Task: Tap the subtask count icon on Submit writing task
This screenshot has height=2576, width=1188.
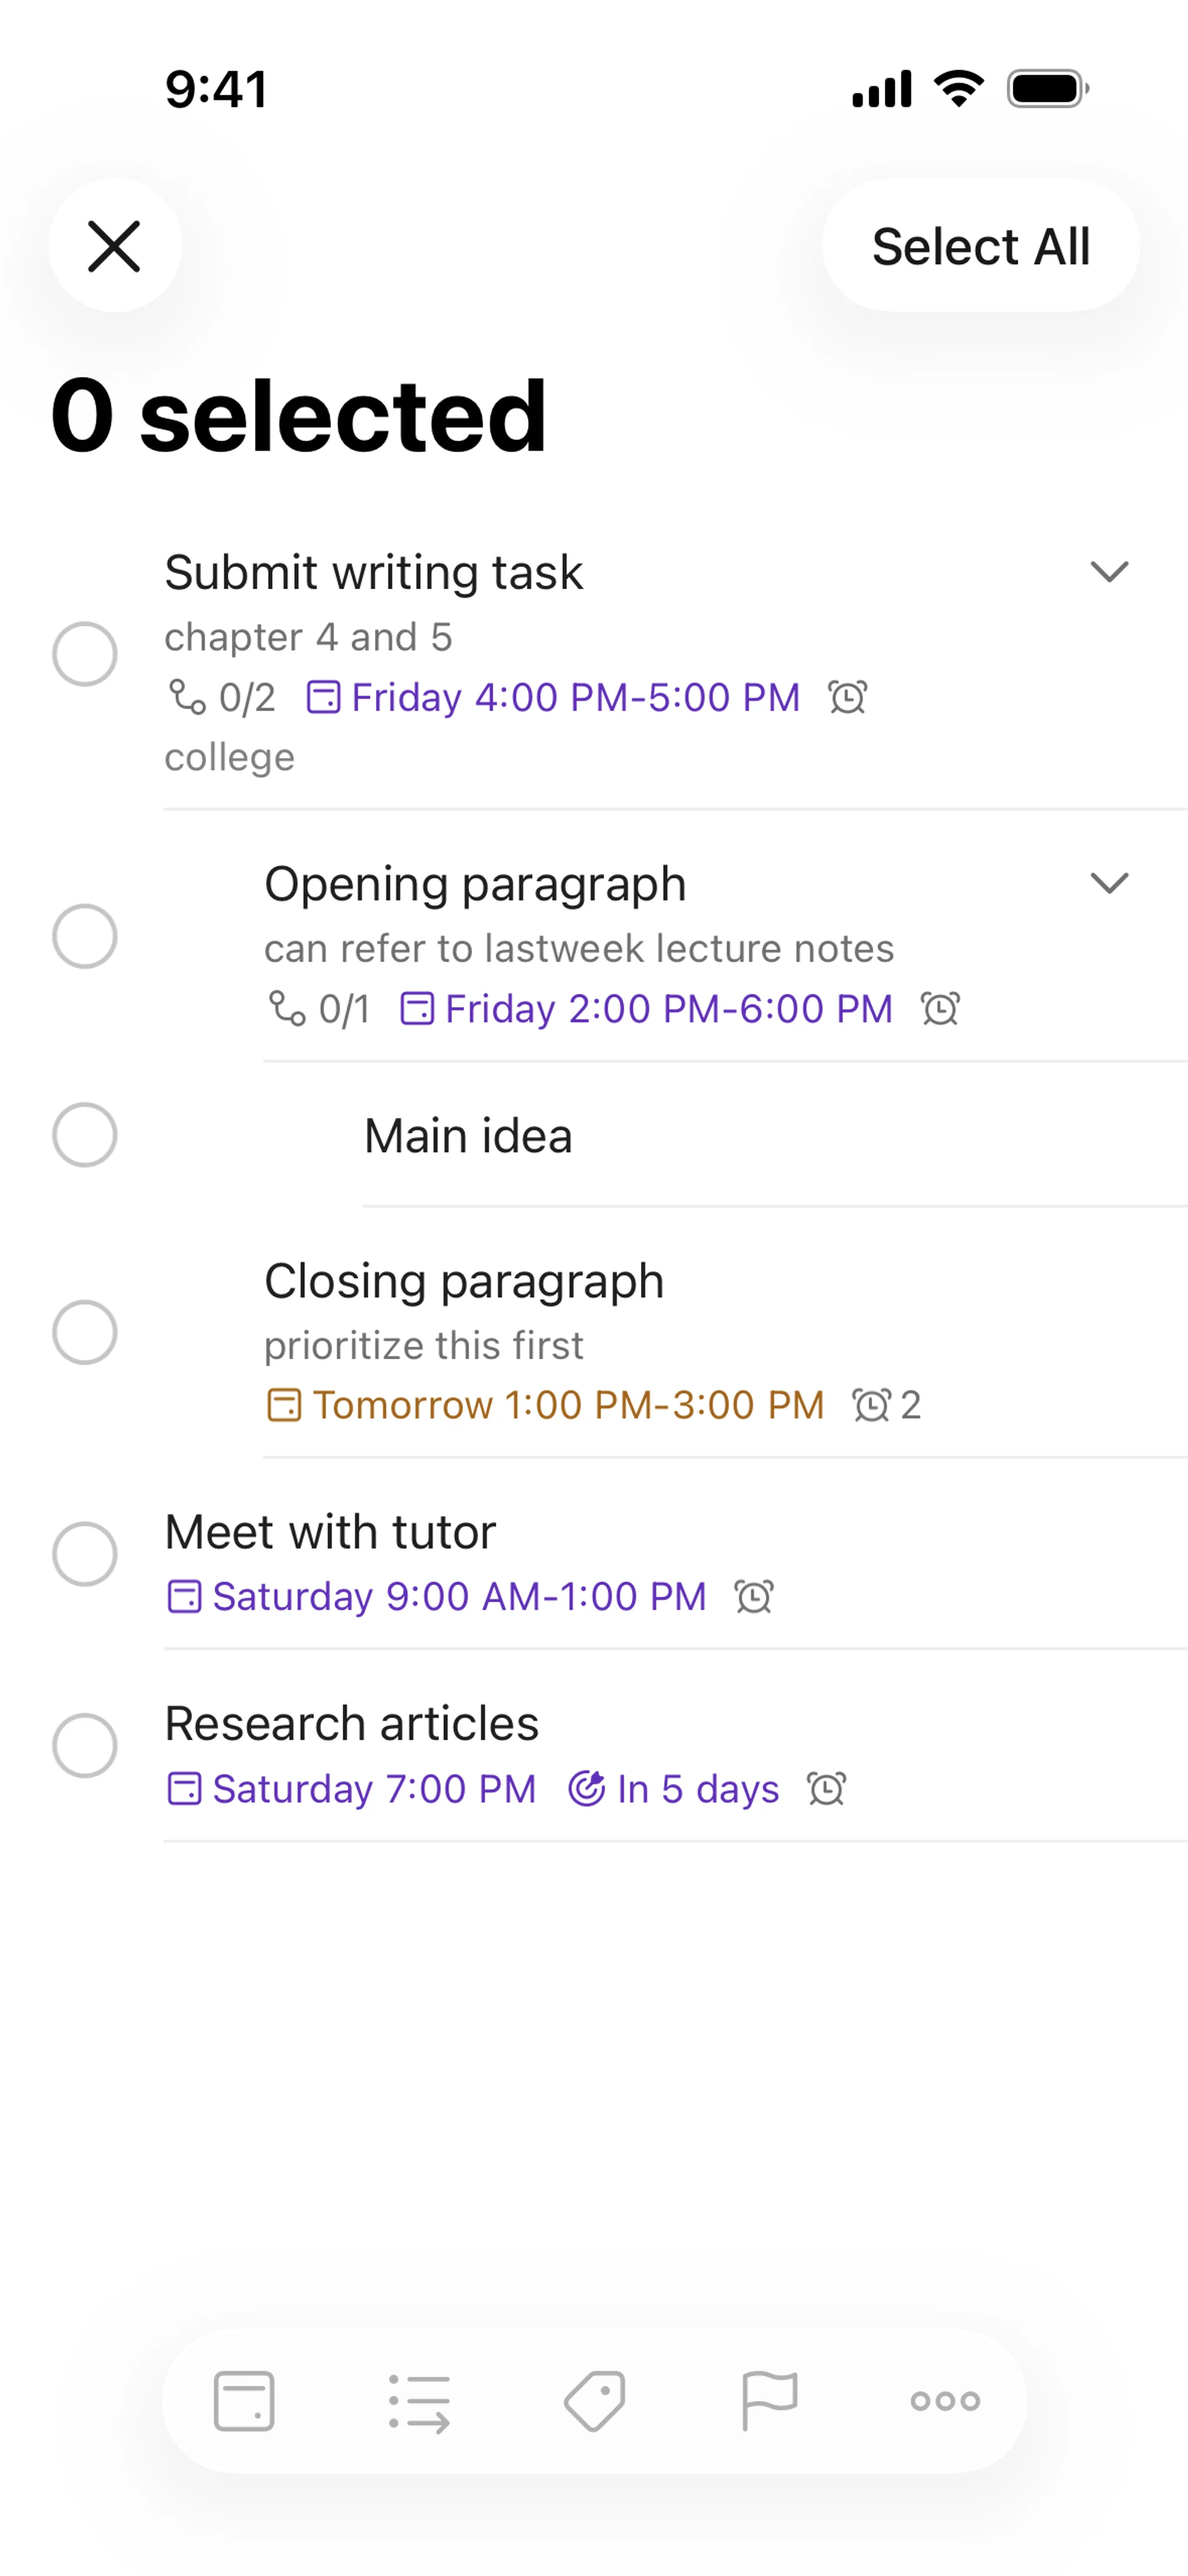Action: [x=187, y=697]
